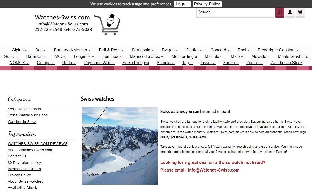The height and width of the screenshot is (192, 312).
Task: Expand the Frederique Constant menu
Action: 278,50
